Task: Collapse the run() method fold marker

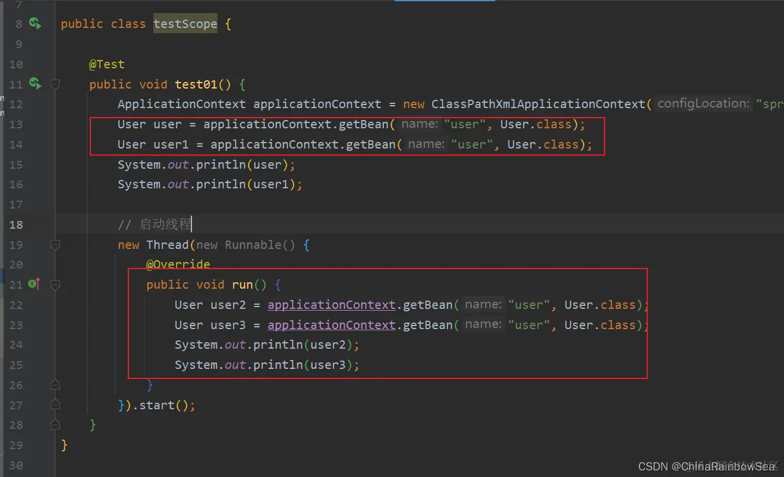Action: tap(55, 285)
